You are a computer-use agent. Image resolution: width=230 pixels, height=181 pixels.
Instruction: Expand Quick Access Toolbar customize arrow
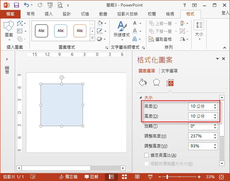(x=68, y=5)
